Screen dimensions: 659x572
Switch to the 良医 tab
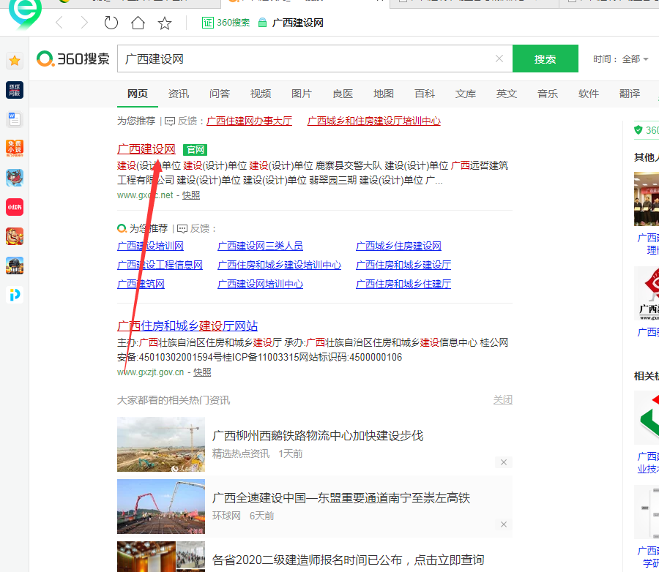tap(343, 94)
